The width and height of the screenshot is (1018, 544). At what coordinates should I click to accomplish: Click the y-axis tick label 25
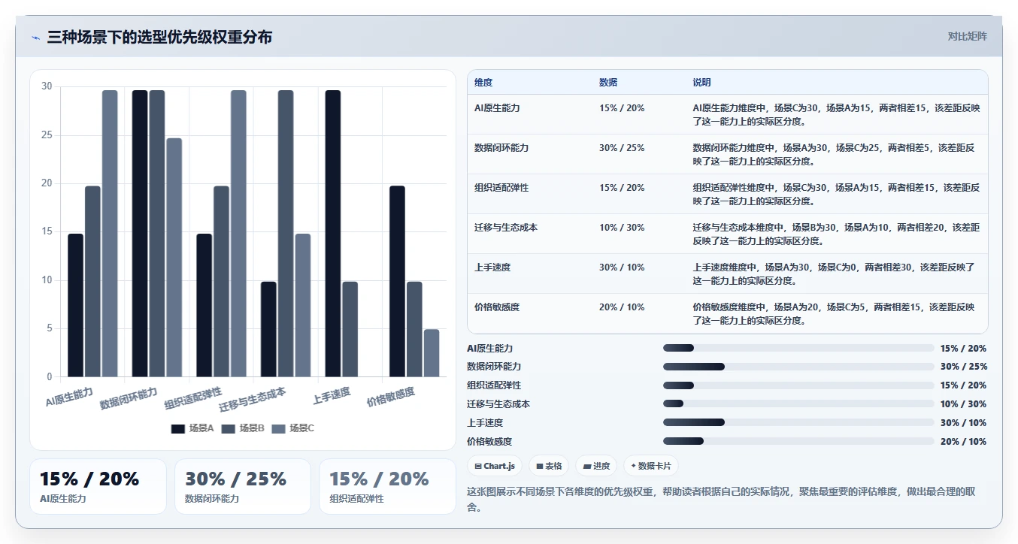click(47, 135)
